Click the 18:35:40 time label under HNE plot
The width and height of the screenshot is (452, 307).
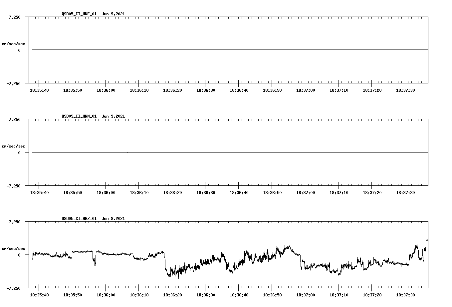point(39,90)
